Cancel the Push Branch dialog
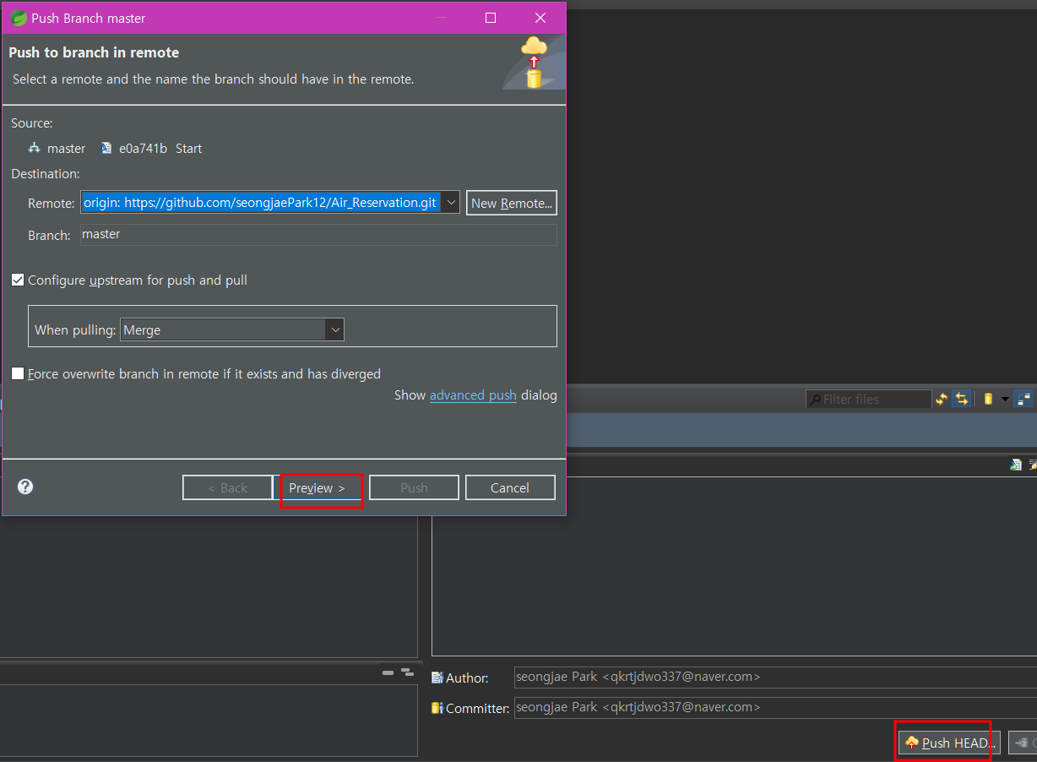 pyautogui.click(x=510, y=488)
